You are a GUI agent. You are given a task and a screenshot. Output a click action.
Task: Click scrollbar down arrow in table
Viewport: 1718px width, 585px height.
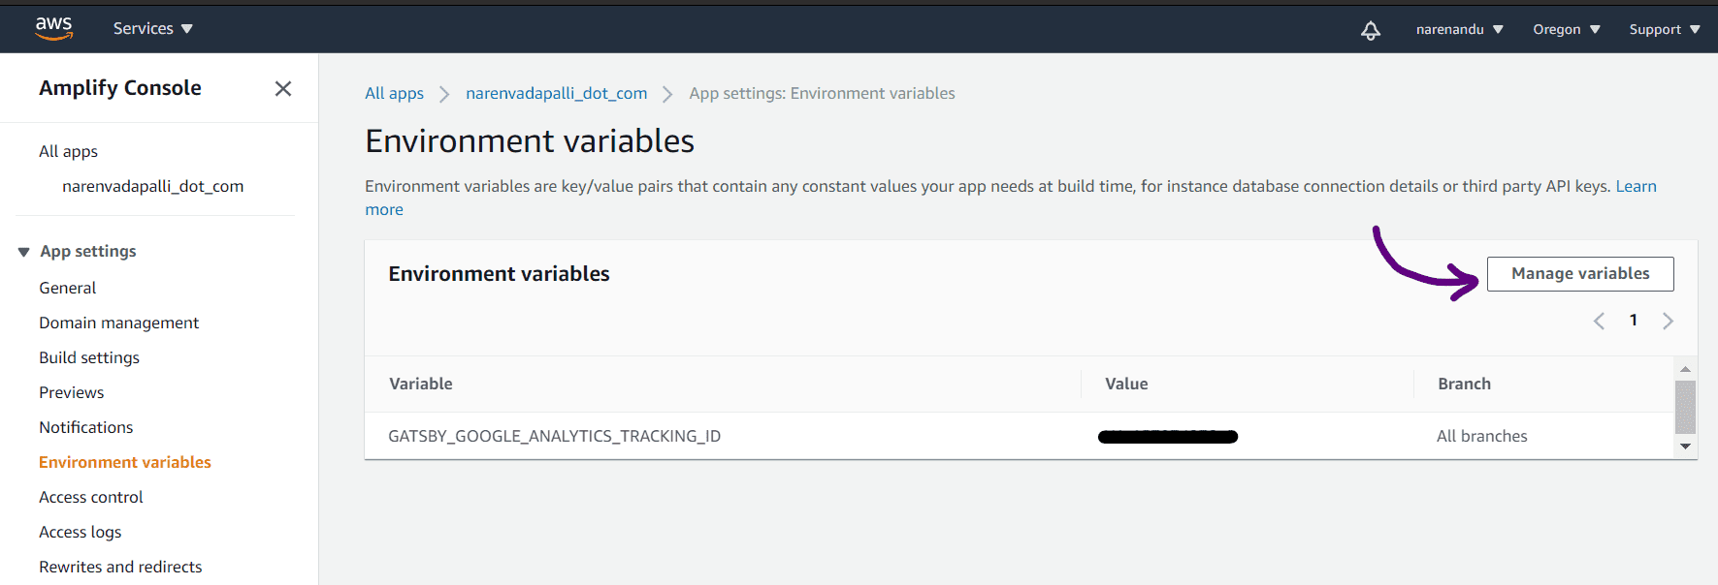pos(1685,446)
